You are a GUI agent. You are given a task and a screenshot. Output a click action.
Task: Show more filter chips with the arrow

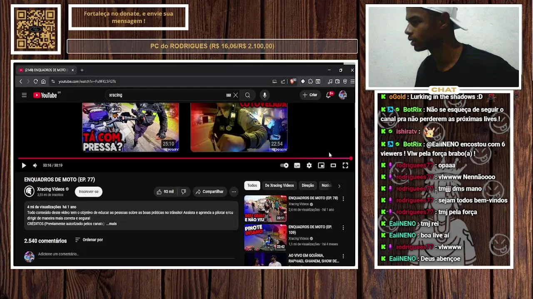point(339,186)
